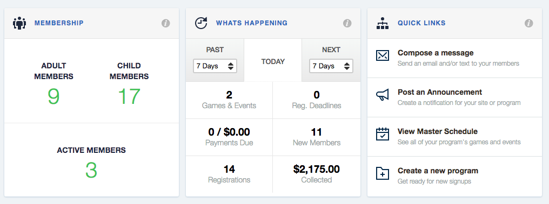Select the Next tab label
The width and height of the screenshot is (549, 204).
pyautogui.click(x=331, y=50)
